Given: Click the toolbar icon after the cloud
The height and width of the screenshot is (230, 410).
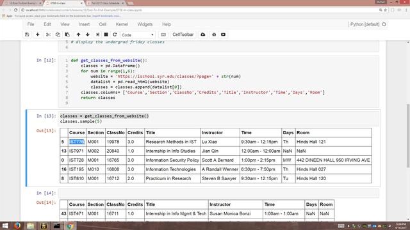Looking at the screenshot, I should coord(214,34).
